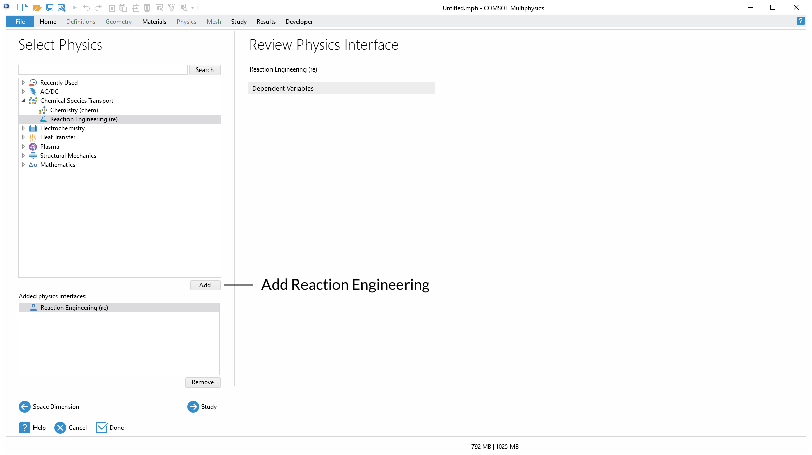This screenshot has width=812, height=455.
Task: Switch to the Materials tab
Action: [x=154, y=22]
